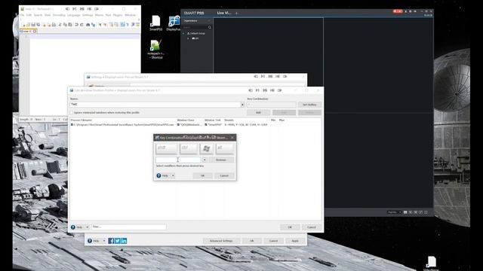Click first DisplayFusion titlebar icon in Notepad++ window
Viewport: 483px width, 271px height.
[x=67, y=9]
